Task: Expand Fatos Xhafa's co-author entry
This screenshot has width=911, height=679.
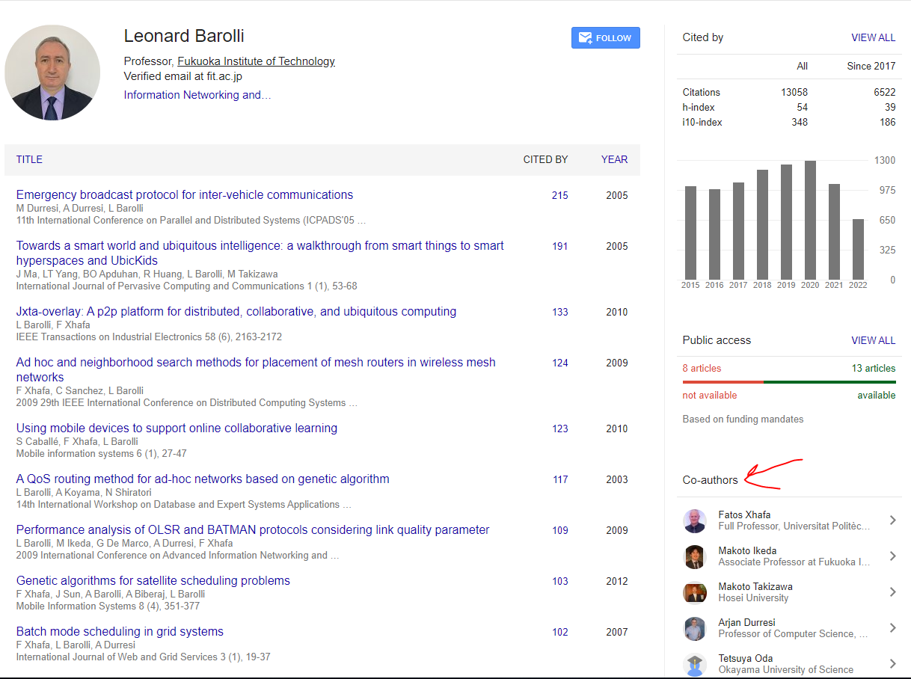Action: pos(893,520)
